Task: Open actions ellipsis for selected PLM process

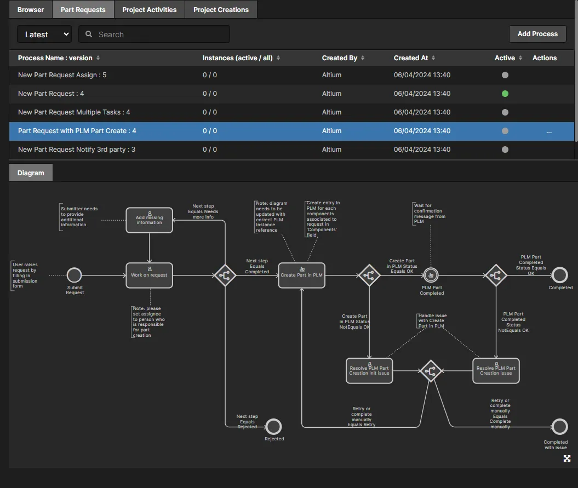Action: 548,131
